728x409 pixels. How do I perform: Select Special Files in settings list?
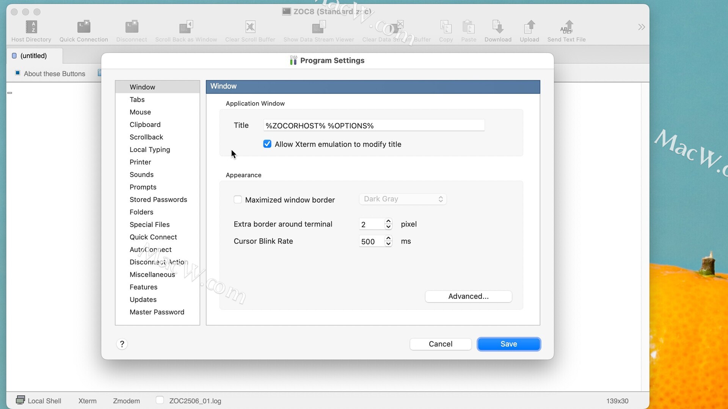click(157, 224)
